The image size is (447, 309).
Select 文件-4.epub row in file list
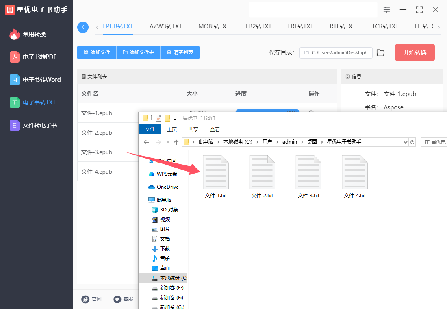108,172
